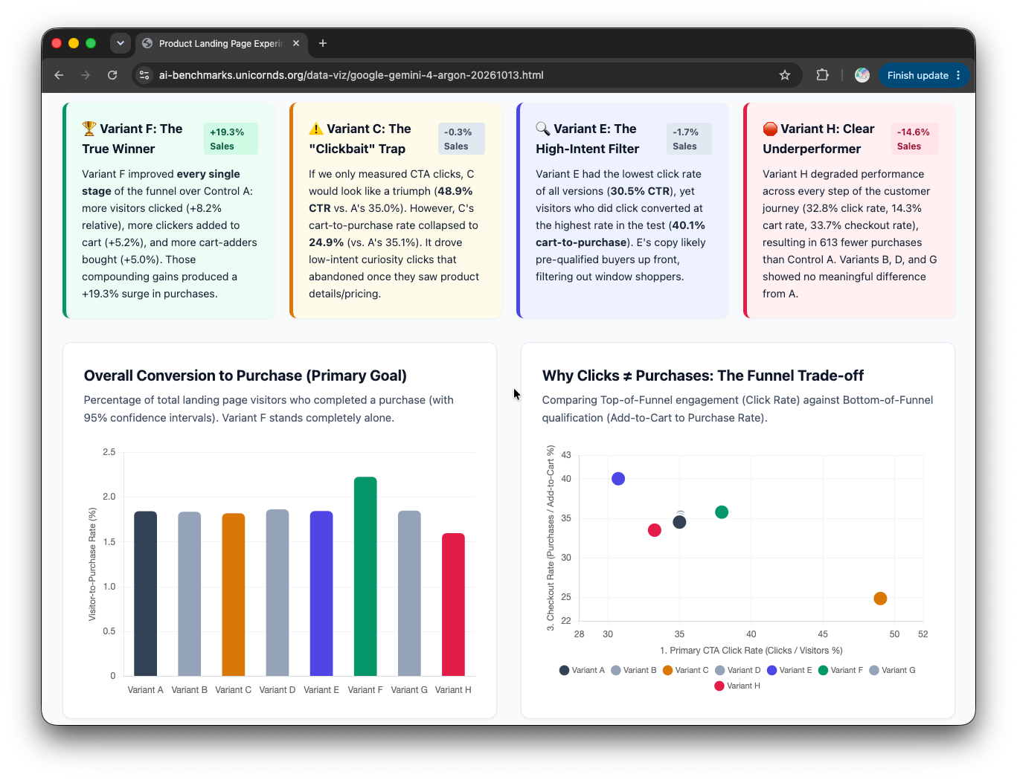Click the orange Variant C bar

234,595
